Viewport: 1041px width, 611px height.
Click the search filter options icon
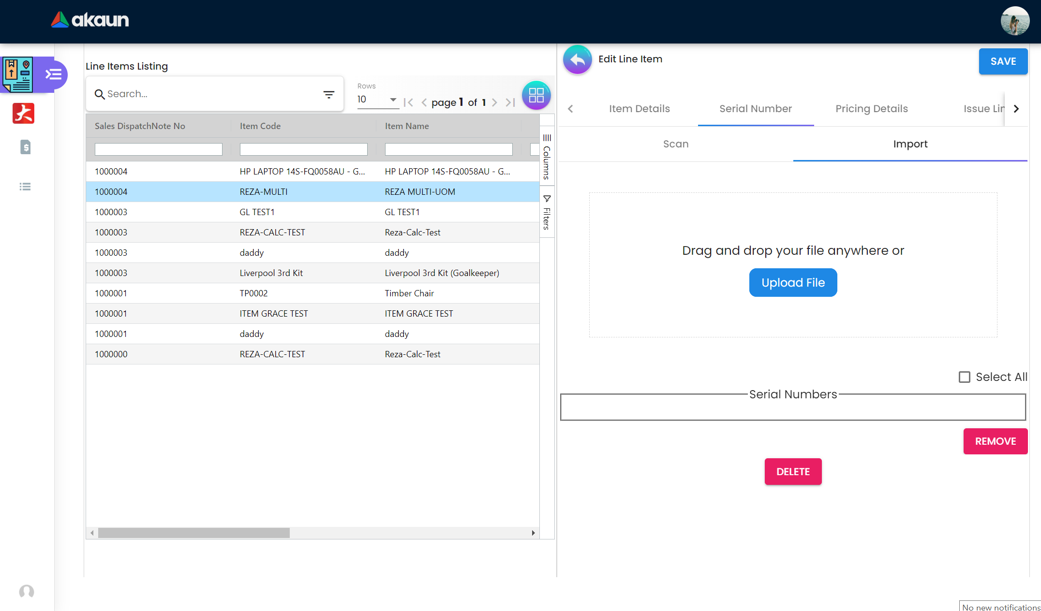(329, 94)
